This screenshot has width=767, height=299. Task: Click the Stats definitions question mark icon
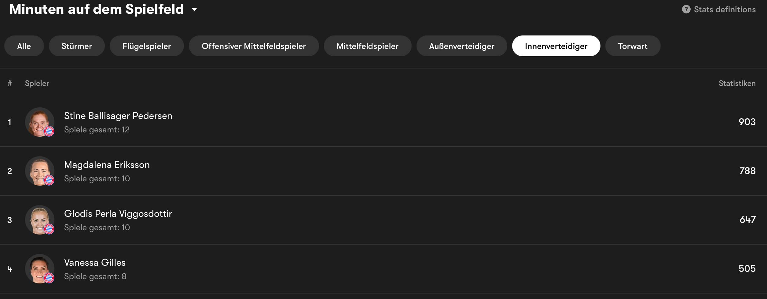[x=686, y=9]
